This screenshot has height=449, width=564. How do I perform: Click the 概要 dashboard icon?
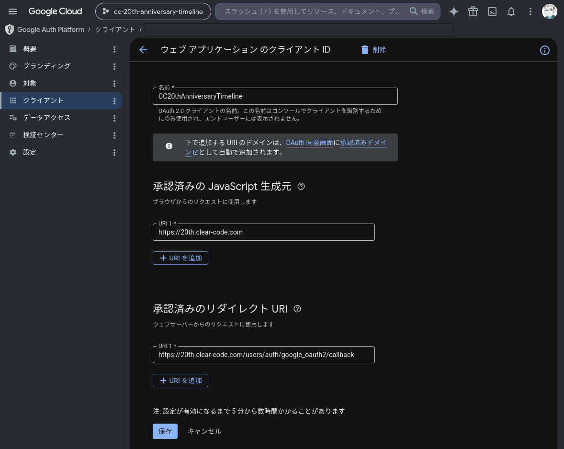point(13,49)
